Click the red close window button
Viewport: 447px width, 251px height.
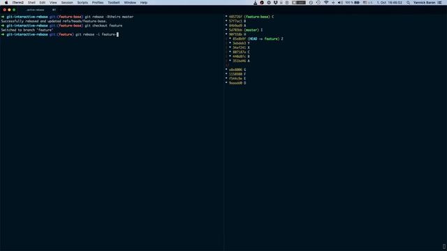pyautogui.click(x=5, y=10)
